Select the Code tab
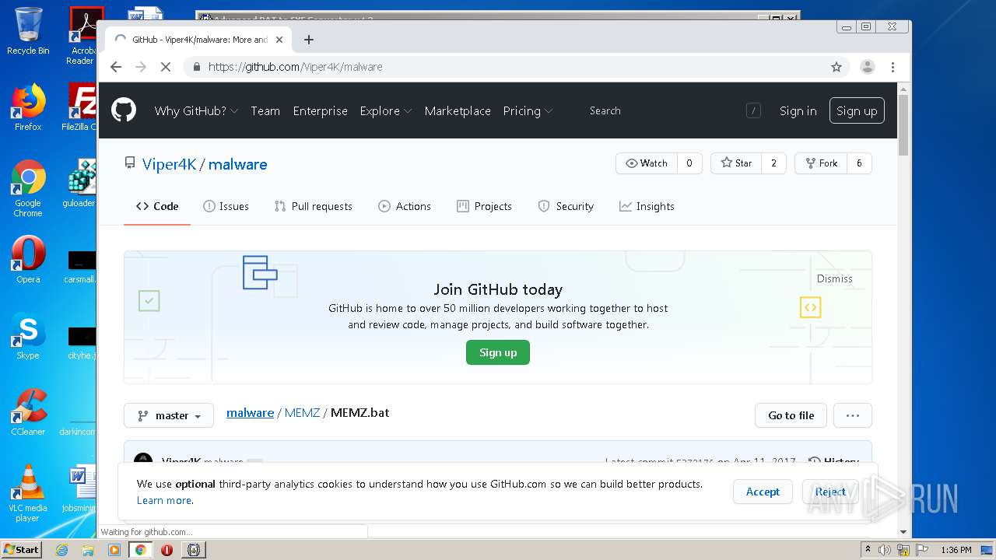 [157, 206]
